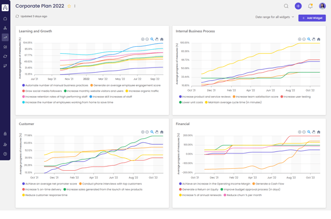The width and height of the screenshot is (331, 219).
Task: Click the home icon in the left sidebar
Action: click(5, 19)
